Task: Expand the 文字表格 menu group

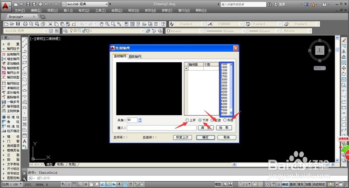Action: [x=11, y=164]
